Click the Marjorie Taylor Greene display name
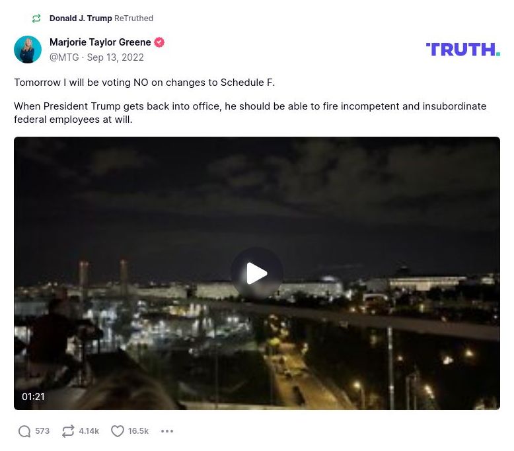The image size is (514, 451). (x=100, y=42)
